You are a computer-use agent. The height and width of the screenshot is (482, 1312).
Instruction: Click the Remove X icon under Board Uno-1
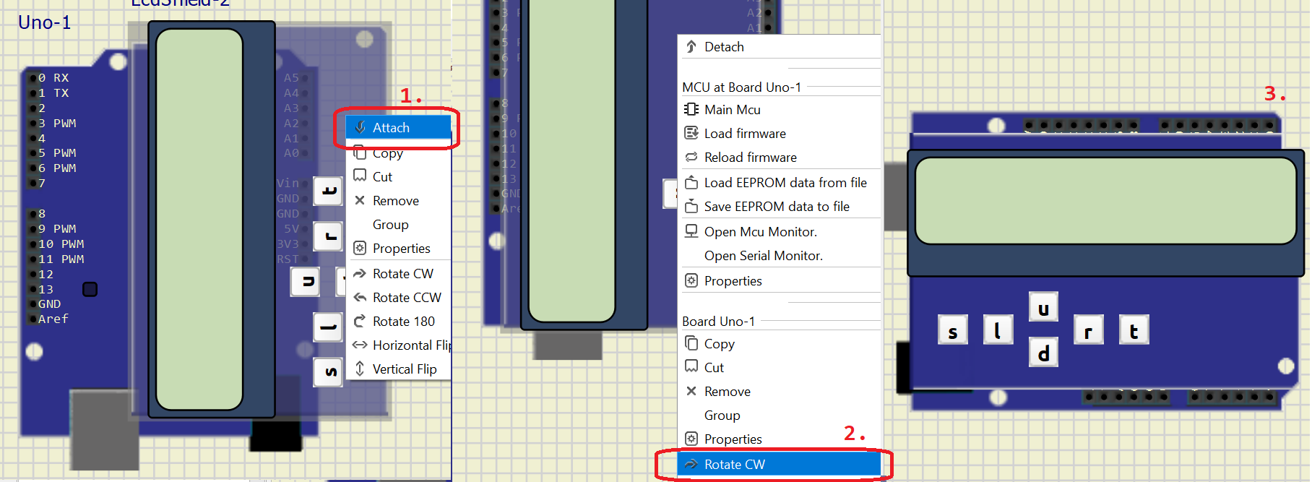(x=691, y=391)
